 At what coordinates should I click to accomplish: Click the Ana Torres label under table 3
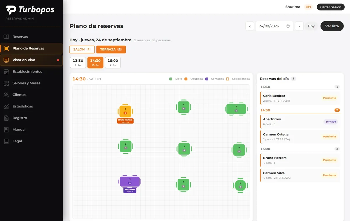[x=130, y=190]
